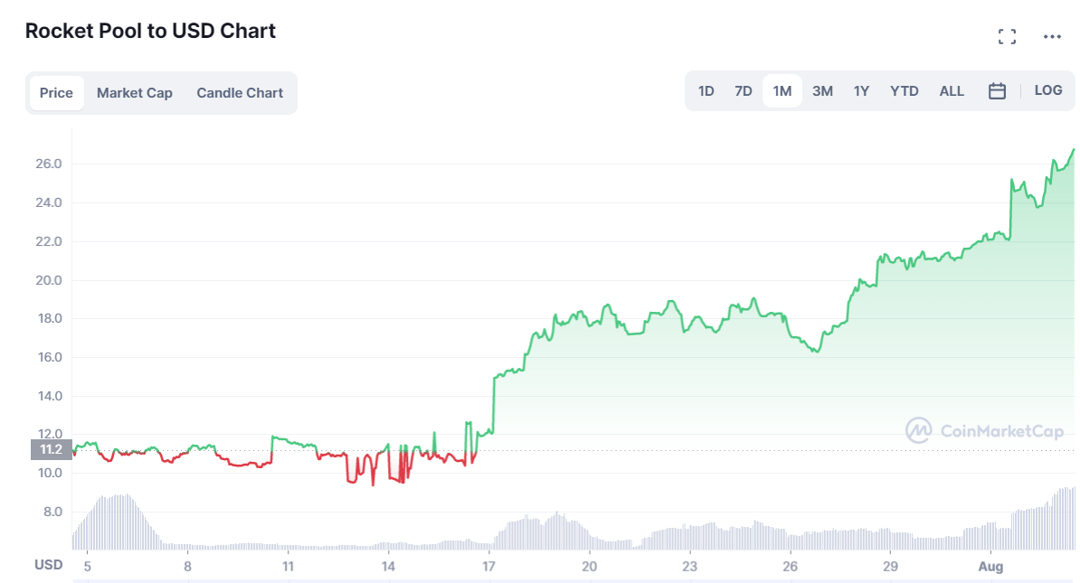This screenshot has width=1080, height=583.
Task: Click the 18.0 y-axis label
Action: click(x=49, y=319)
